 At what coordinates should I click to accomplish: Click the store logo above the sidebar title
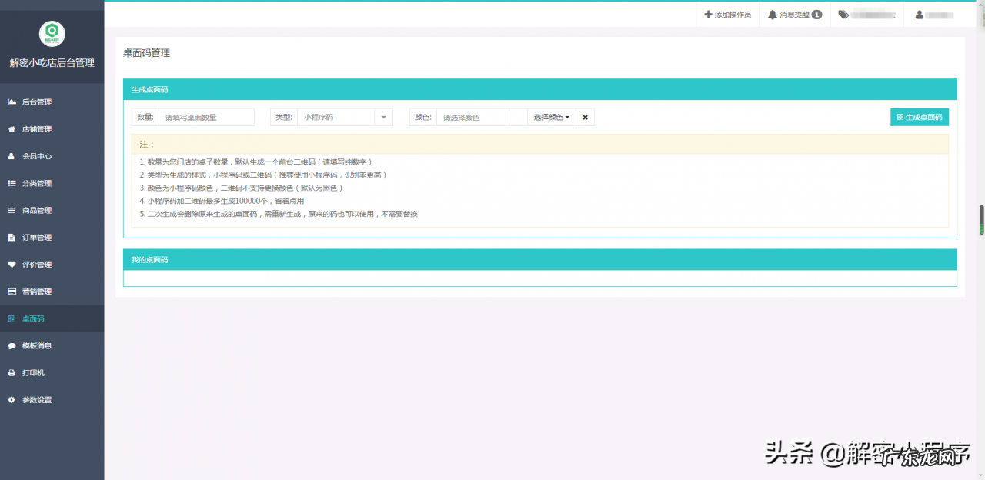[x=52, y=33]
